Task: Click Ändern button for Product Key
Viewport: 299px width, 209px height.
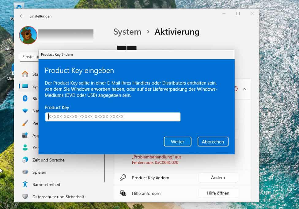Action: pyautogui.click(x=218, y=177)
